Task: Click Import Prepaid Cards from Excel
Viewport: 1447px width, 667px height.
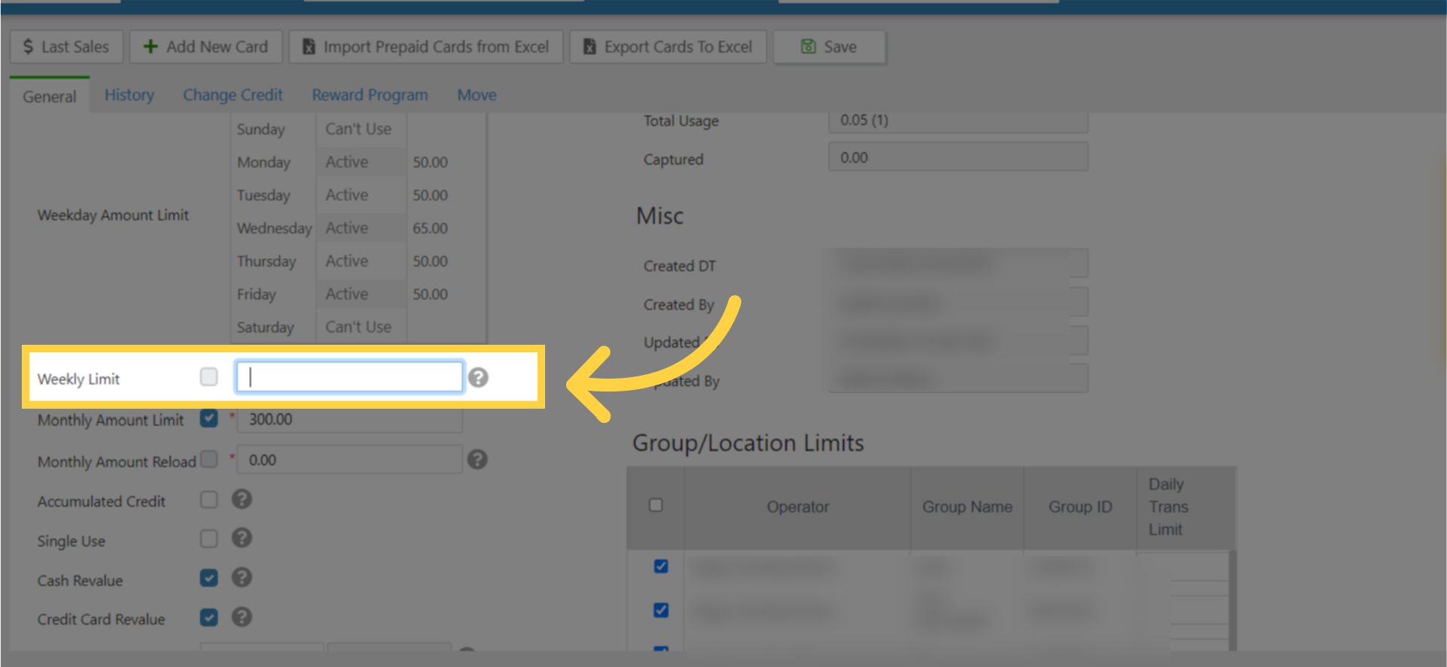Action: 426,47
